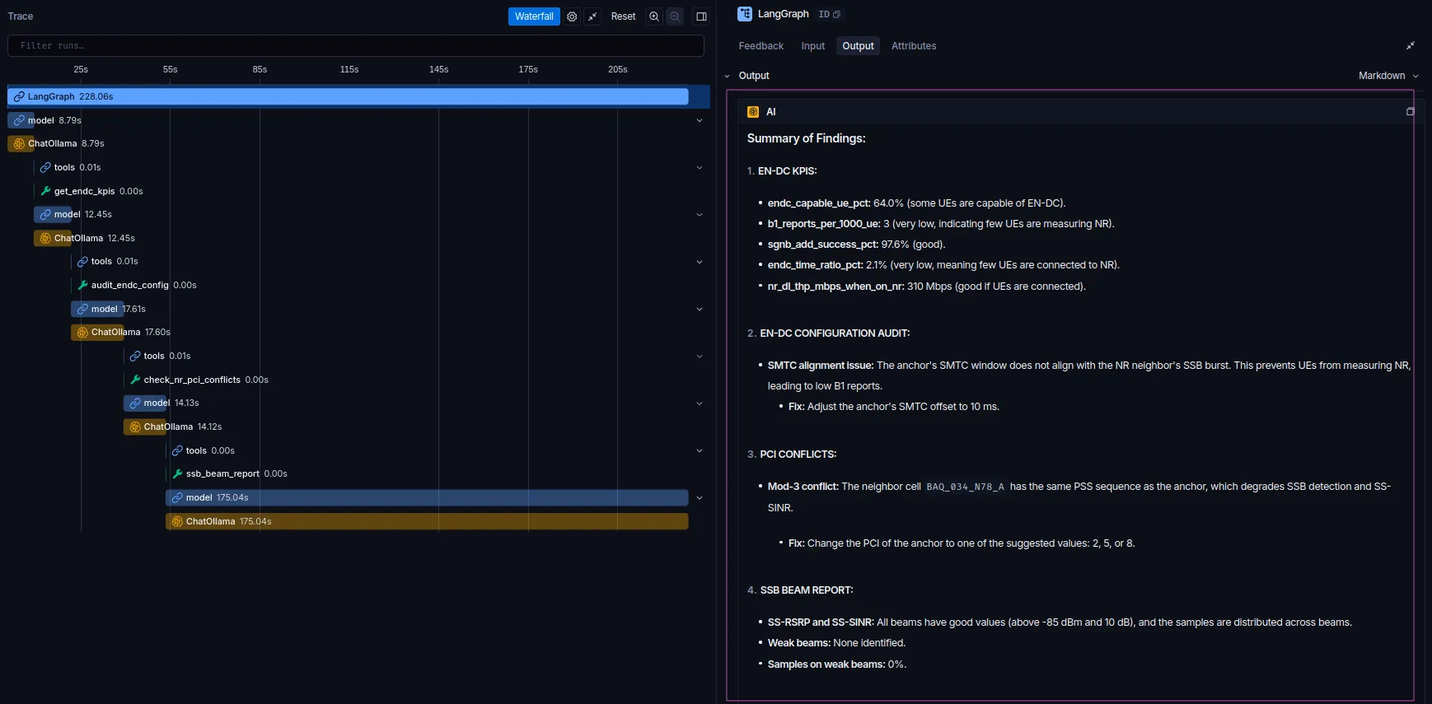
Task: Collapse the tools 0.00s row chevron
Action: pos(700,450)
